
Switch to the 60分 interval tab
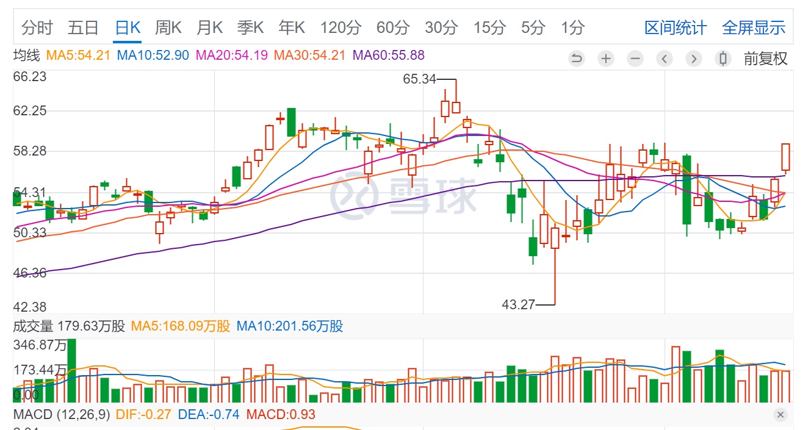point(393,27)
